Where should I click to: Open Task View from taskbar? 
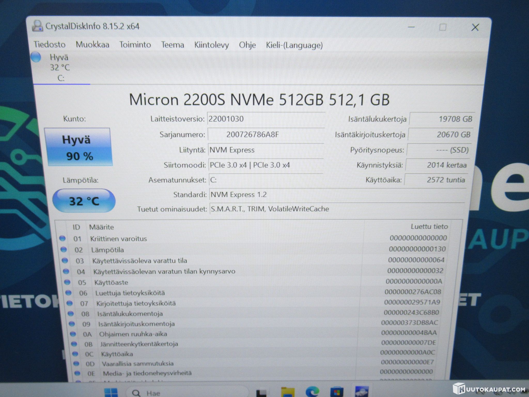click(x=261, y=393)
